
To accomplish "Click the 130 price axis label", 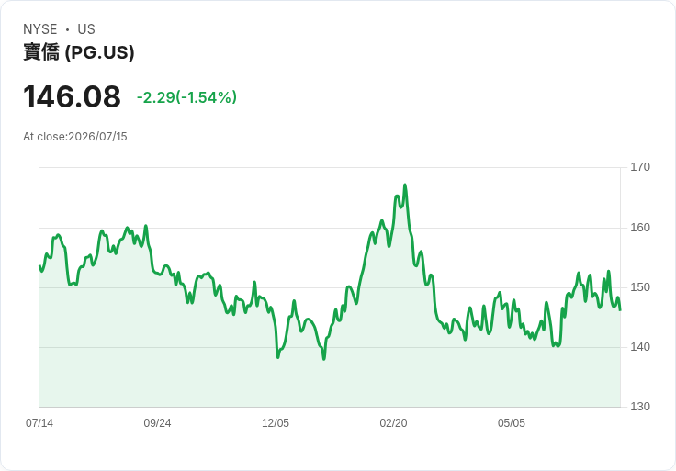I will click(640, 407).
